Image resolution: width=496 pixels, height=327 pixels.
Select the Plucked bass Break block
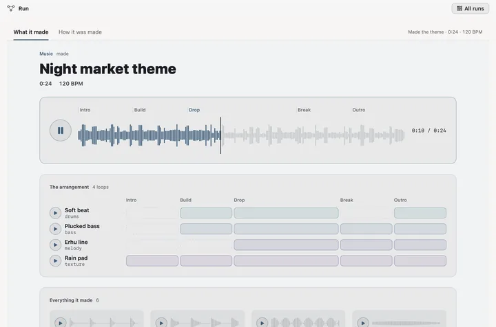(x=366, y=229)
